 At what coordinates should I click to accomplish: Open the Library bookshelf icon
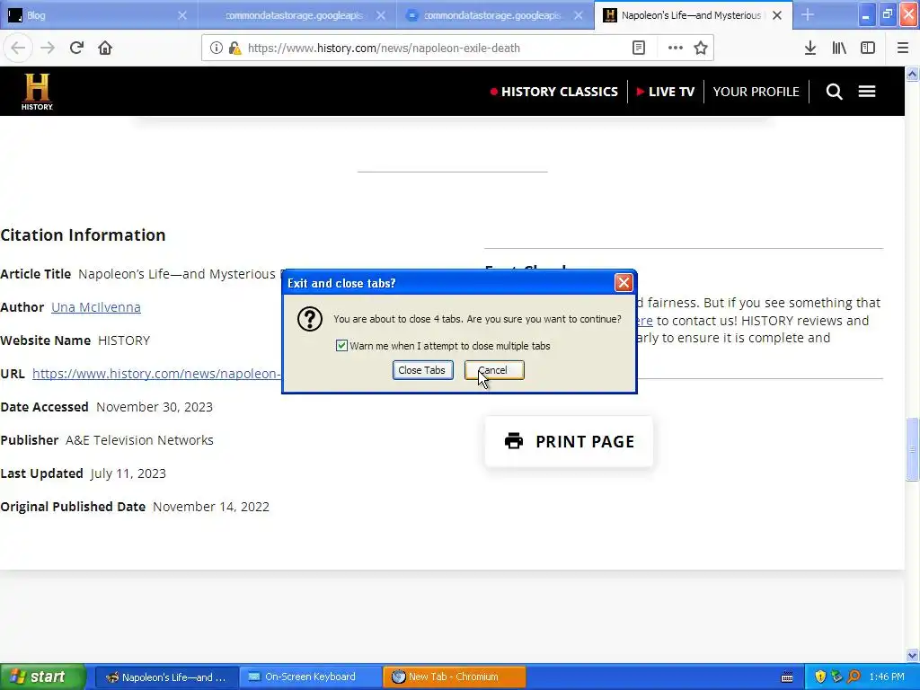839,49
